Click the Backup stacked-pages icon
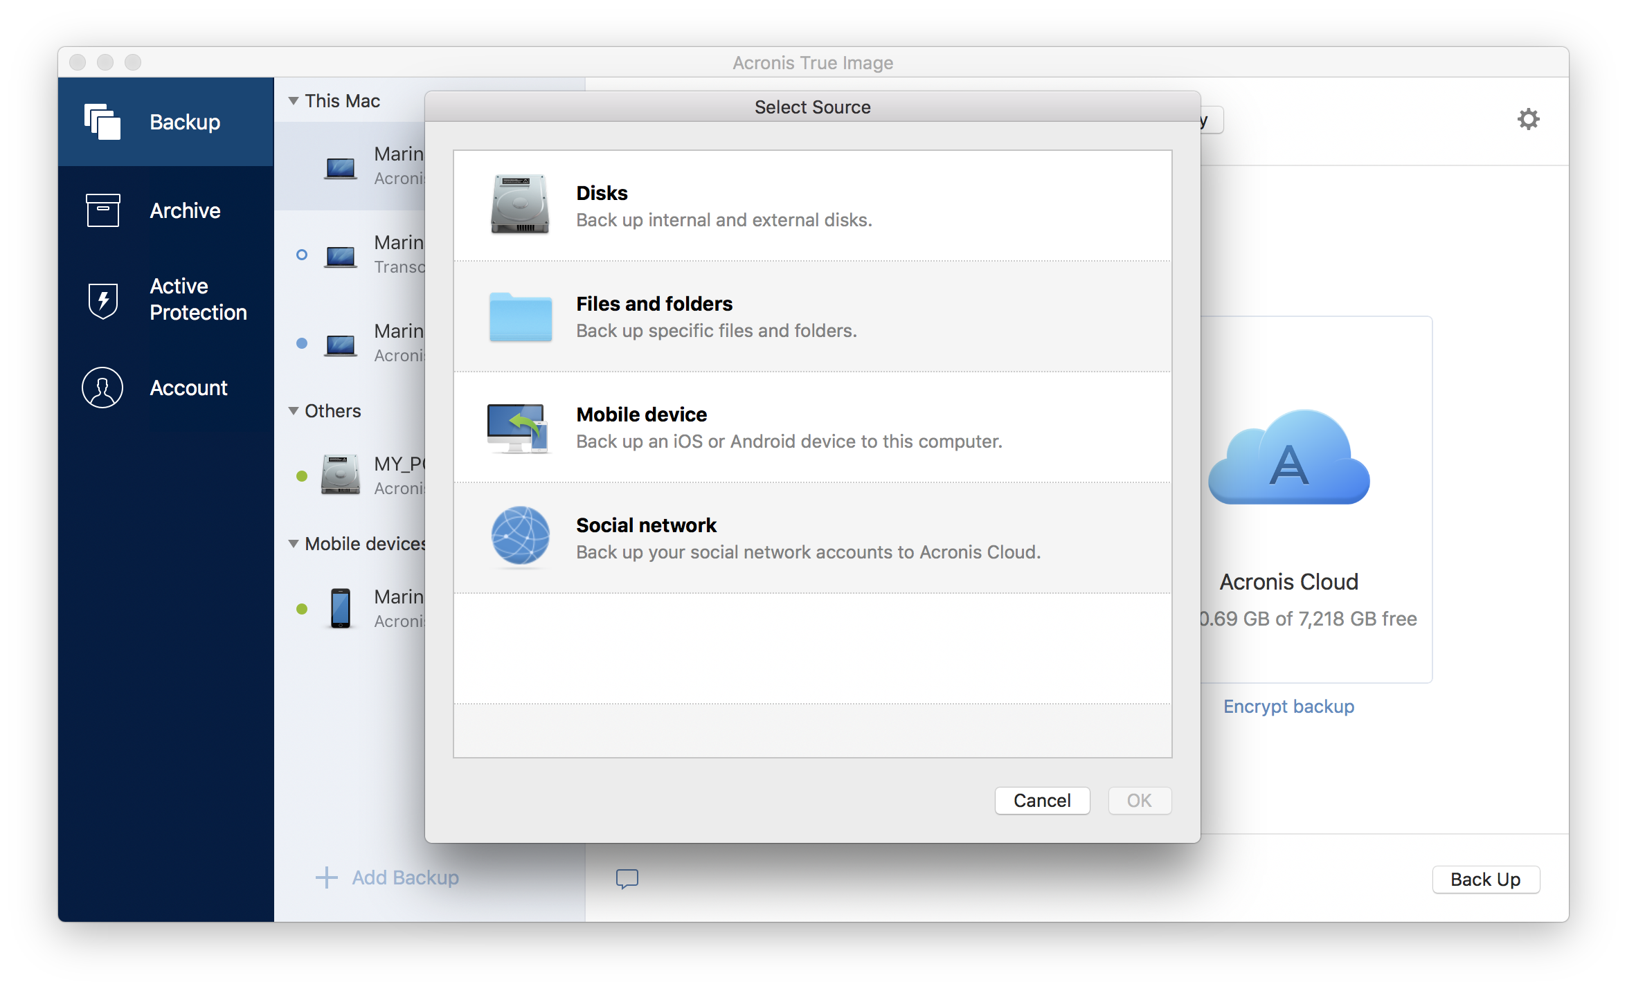The width and height of the screenshot is (1627, 991). 102,122
